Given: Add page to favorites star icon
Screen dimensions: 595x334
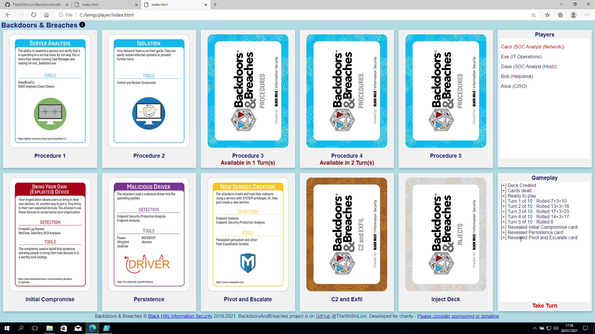Looking at the screenshot, I should pos(533,15).
